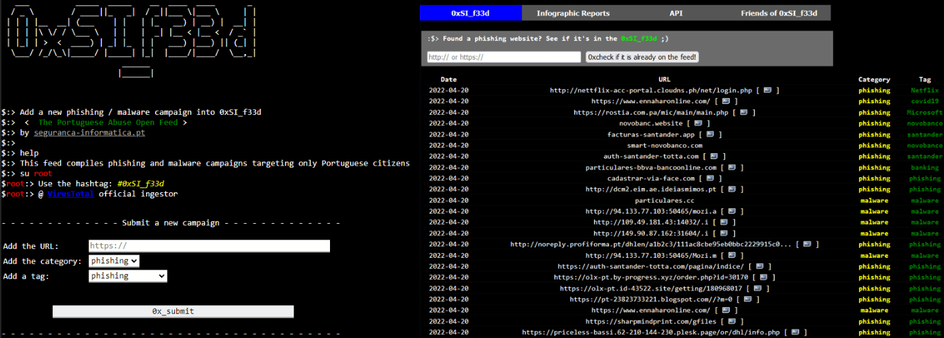Screen dimensions: 944x338
Task: View screenshot icon for rostia.com.pa URL
Action: point(744,112)
